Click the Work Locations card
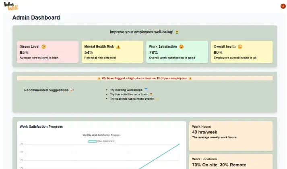The height and width of the screenshot is (169, 287). click(231, 161)
